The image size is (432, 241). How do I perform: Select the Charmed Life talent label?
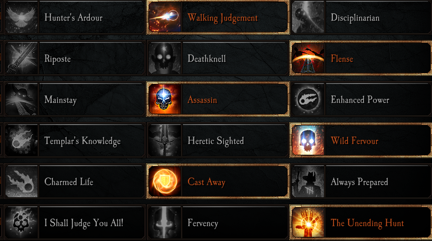pos(68,182)
